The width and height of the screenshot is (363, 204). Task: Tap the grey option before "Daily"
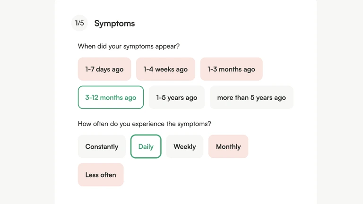click(102, 146)
